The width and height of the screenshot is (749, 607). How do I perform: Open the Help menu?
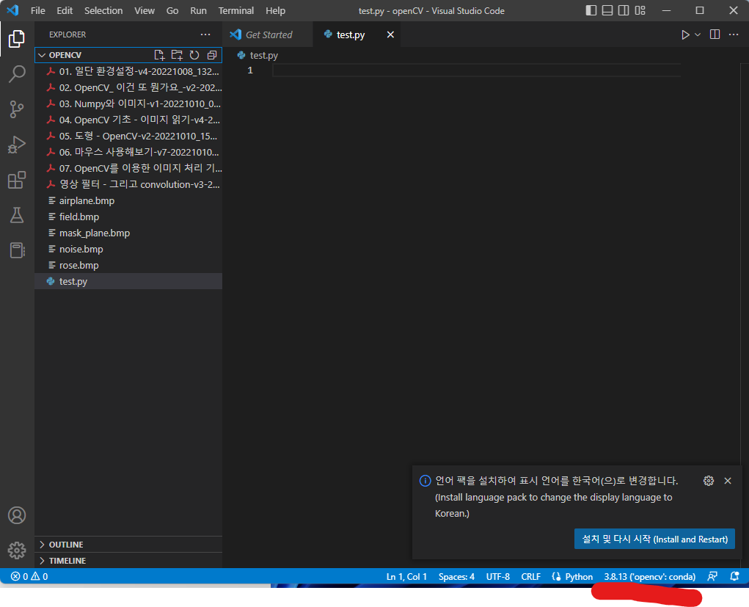tap(275, 10)
